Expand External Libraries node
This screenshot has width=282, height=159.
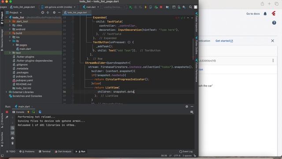click(7, 92)
